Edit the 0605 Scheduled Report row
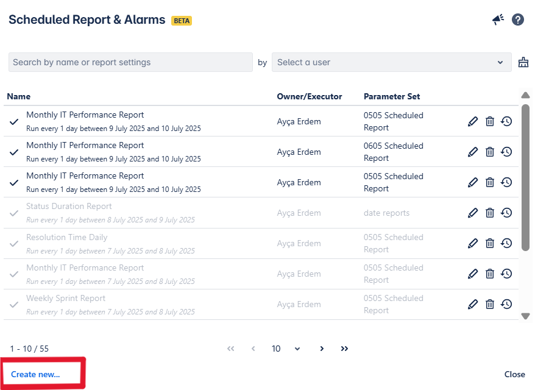 pos(473,152)
